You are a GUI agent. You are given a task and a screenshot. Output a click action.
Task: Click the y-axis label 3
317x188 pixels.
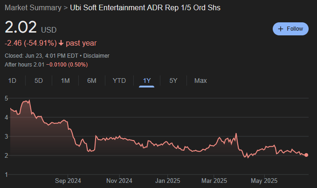(x=6, y=136)
